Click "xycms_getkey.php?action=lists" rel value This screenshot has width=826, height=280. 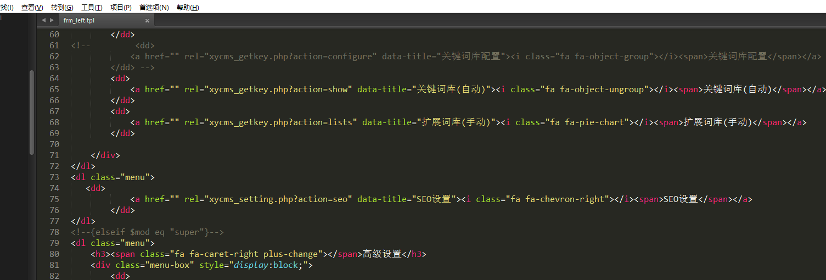[x=280, y=122]
